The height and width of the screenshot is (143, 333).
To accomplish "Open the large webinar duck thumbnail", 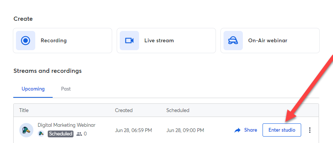I will coord(27,130).
